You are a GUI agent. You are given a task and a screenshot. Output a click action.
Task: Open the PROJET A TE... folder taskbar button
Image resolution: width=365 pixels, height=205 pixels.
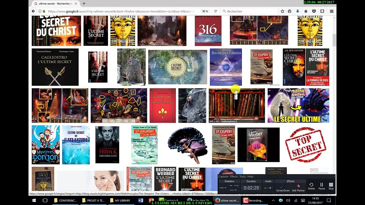pos(93,200)
